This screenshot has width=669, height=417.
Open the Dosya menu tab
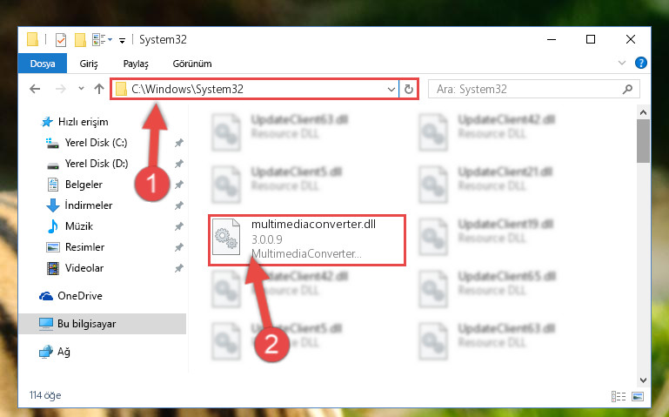click(43, 64)
